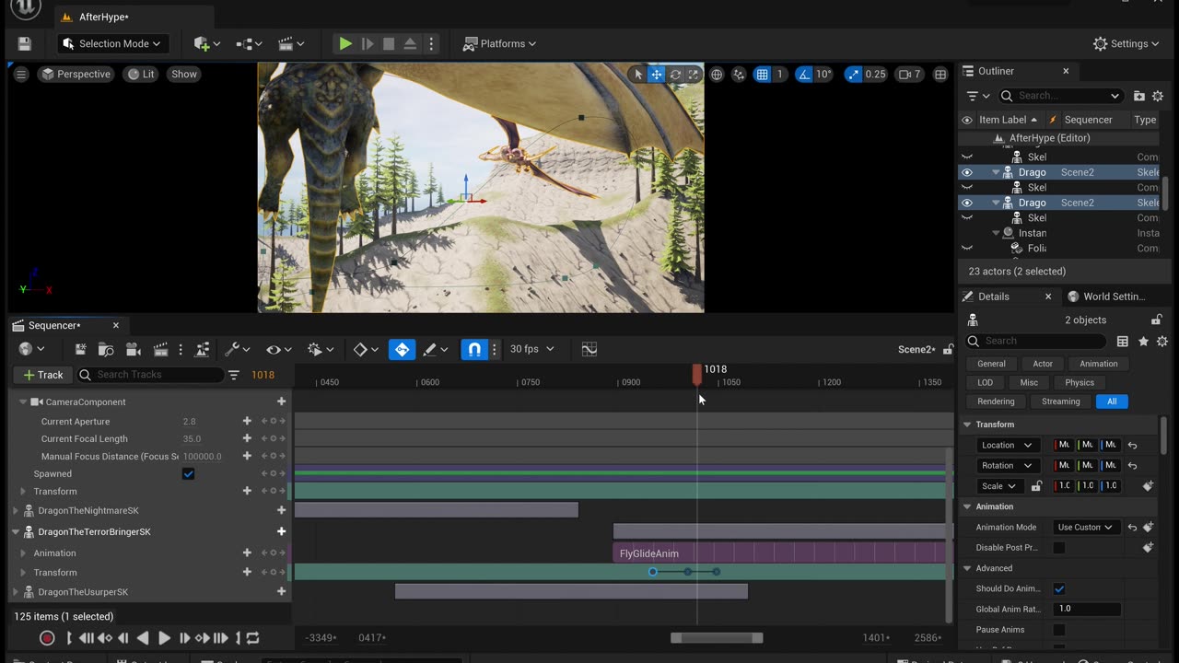Toggle the Sequencer auto-key button

402,349
